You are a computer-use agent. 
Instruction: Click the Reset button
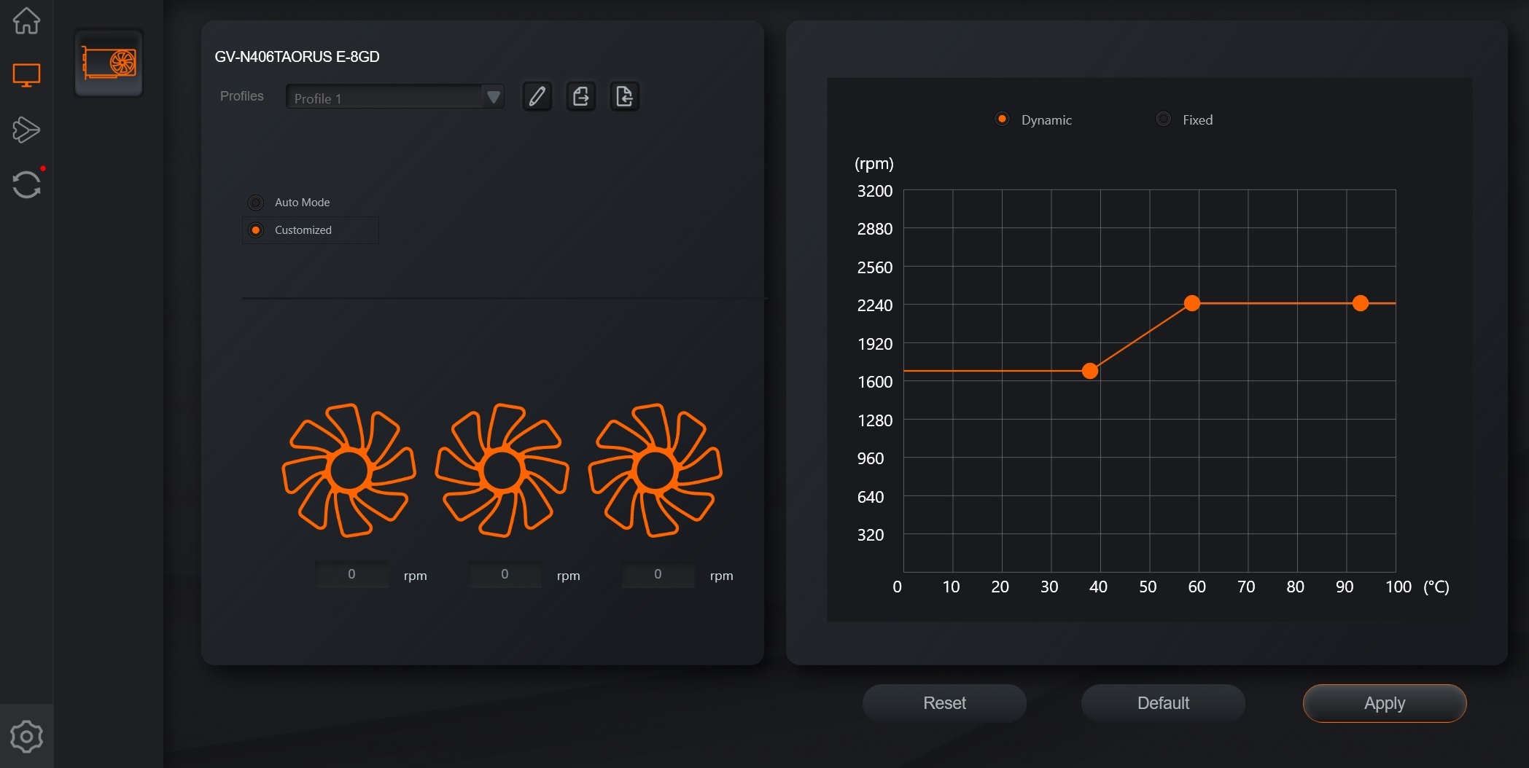coord(944,703)
